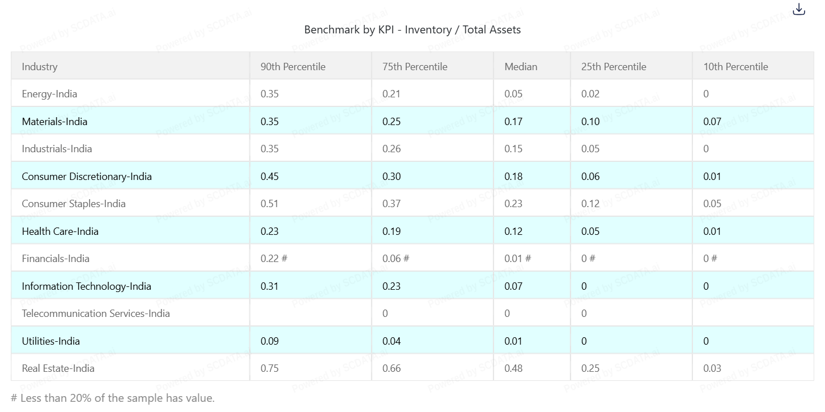Click the download icon above the table
This screenshot has height=412, width=825.
coord(799,9)
